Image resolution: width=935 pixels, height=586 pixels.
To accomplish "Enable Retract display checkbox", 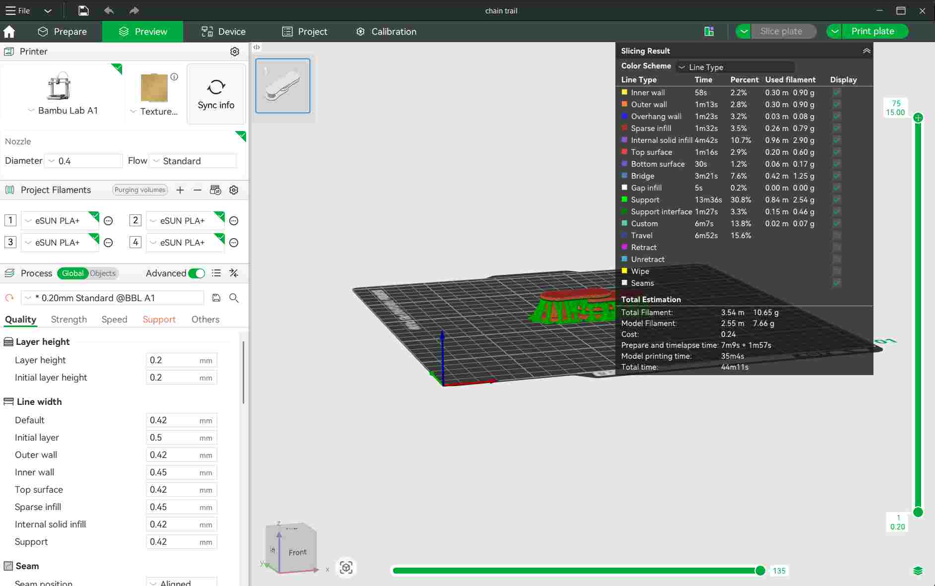I will pyautogui.click(x=837, y=248).
